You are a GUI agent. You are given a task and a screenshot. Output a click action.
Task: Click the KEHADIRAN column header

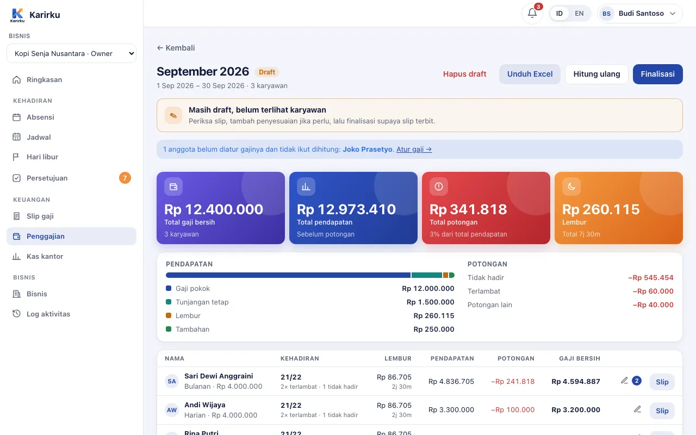click(300, 358)
